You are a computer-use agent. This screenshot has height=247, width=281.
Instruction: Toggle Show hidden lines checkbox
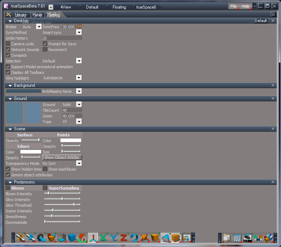point(8,169)
